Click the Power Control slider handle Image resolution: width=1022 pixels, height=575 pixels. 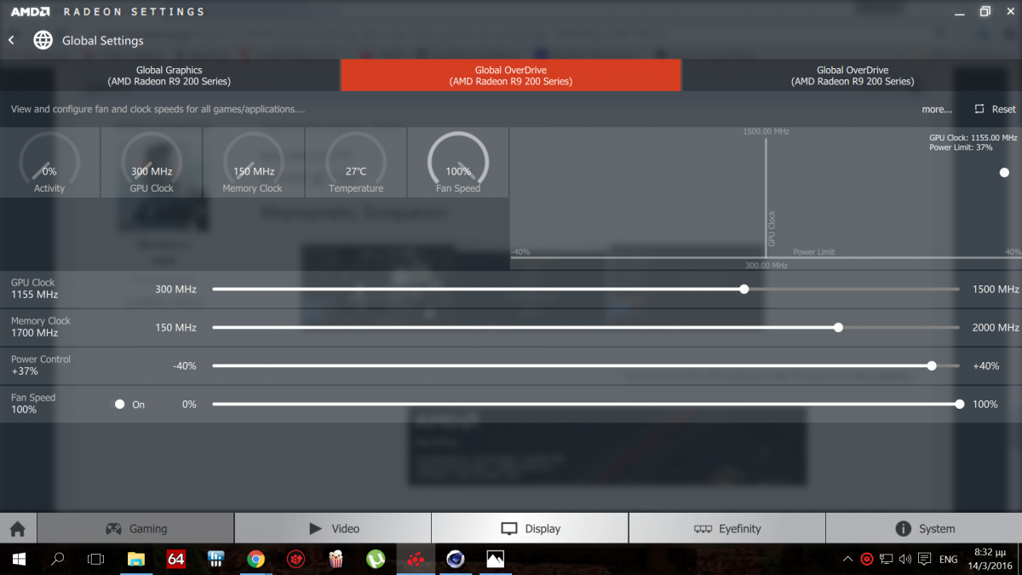[932, 365]
